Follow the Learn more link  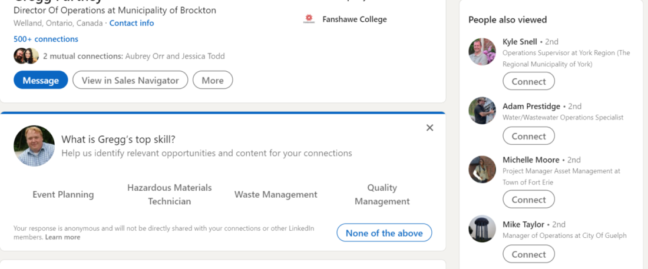(x=62, y=237)
